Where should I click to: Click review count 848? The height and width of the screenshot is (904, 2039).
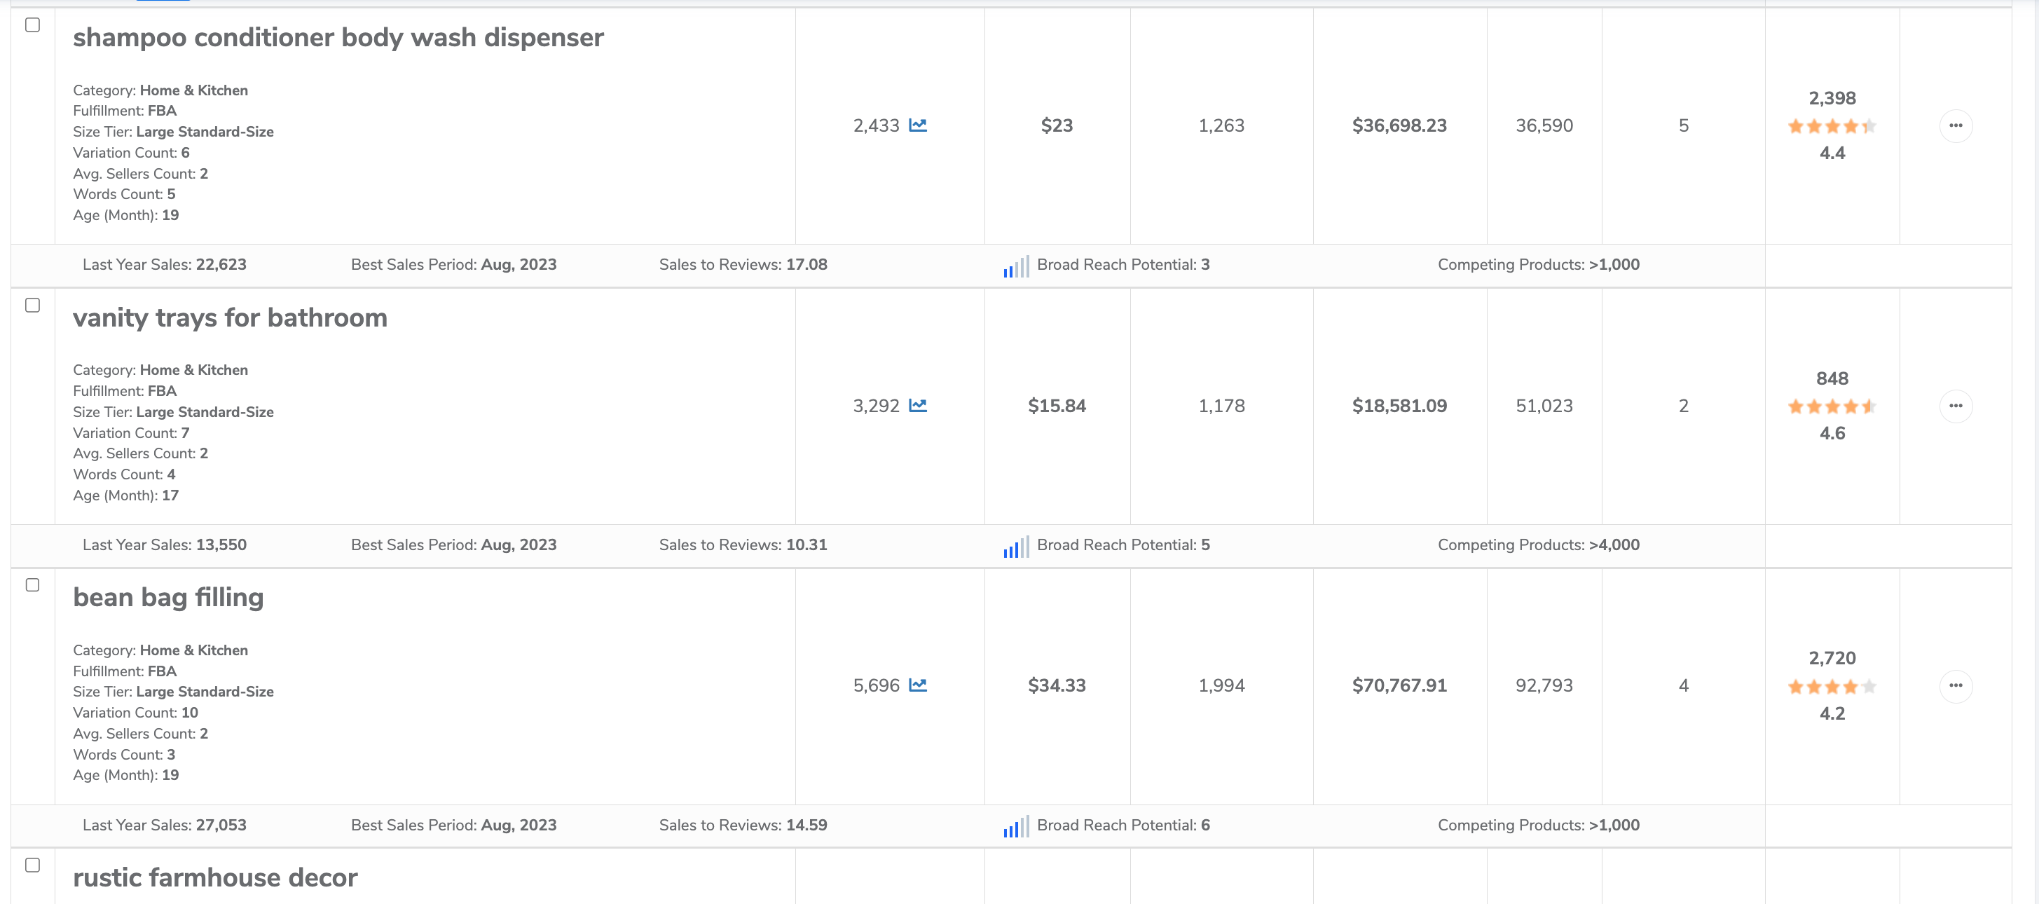point(1832,378)
